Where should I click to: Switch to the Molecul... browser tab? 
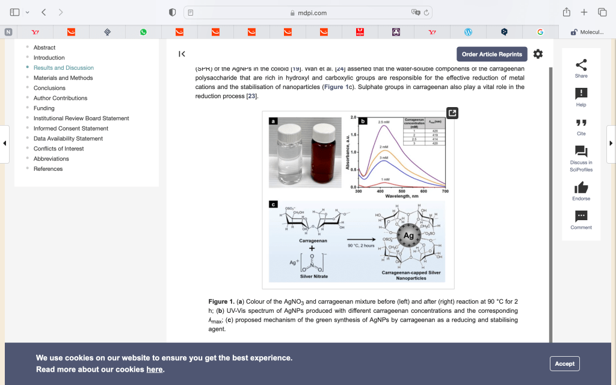[x=587, y=32]
